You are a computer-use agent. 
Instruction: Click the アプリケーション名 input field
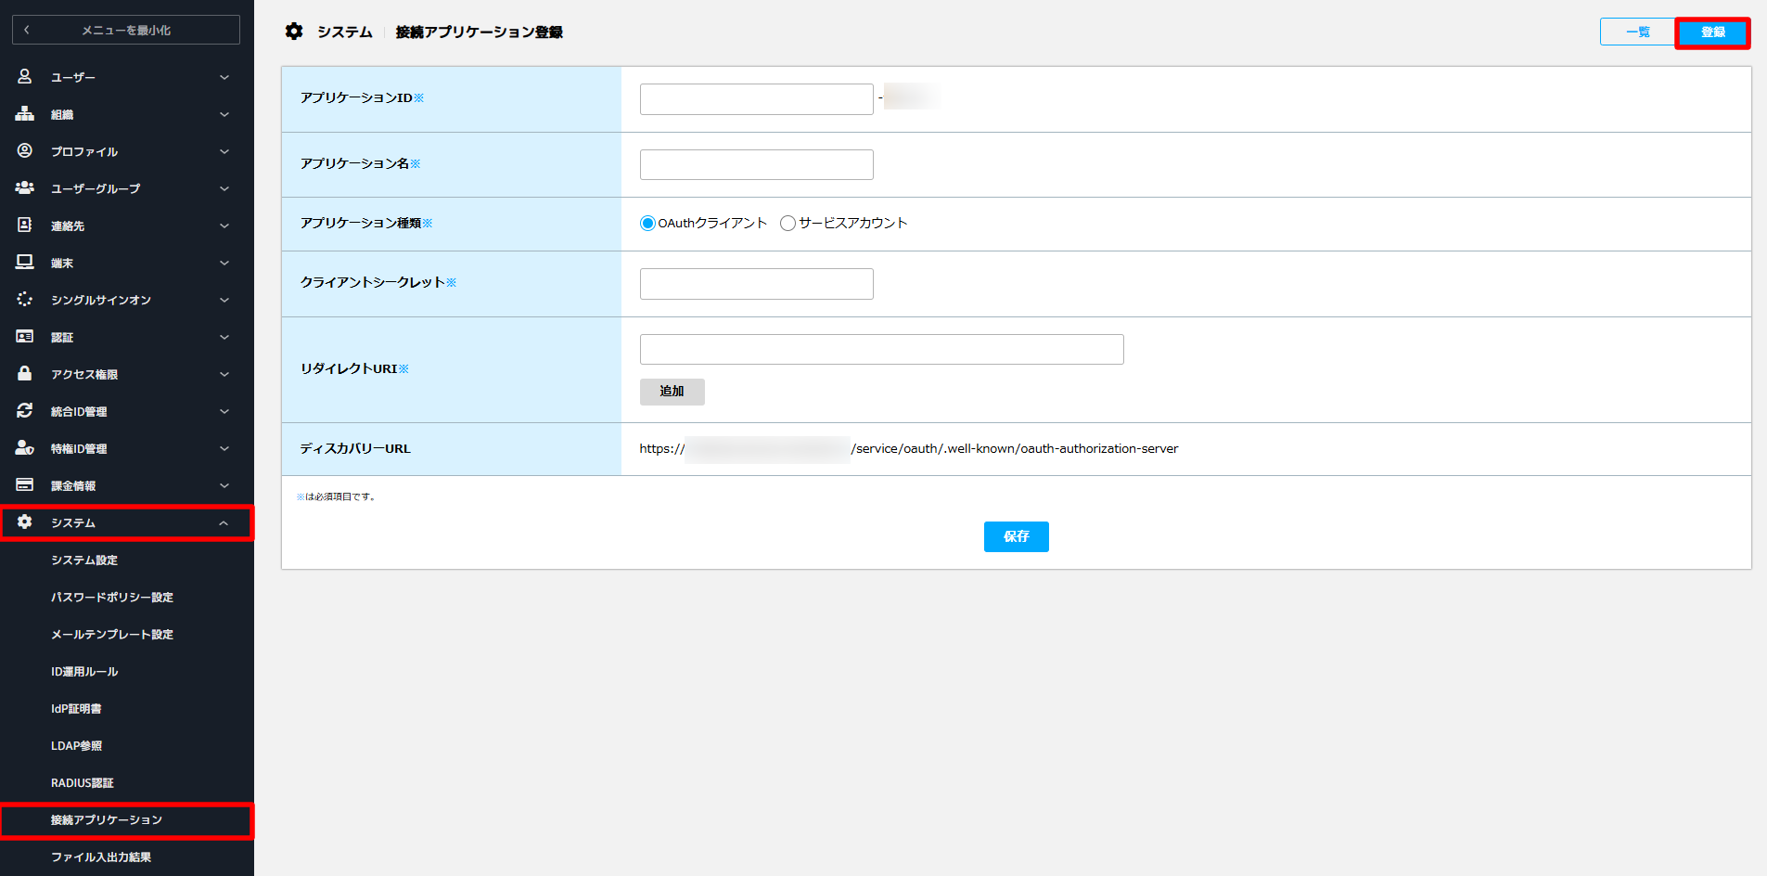(x=757, y=164)
